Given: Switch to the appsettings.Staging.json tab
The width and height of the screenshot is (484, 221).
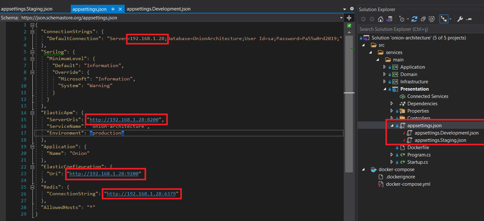Looking at the screenshot, I should tap(27, 9).
